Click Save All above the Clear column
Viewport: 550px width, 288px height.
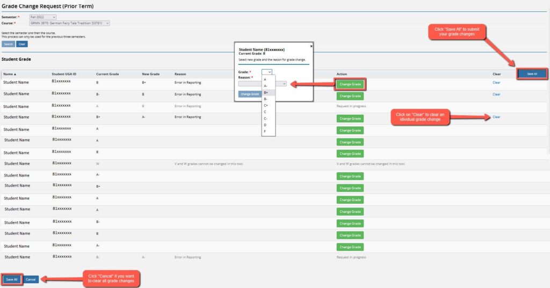point(532,74)
